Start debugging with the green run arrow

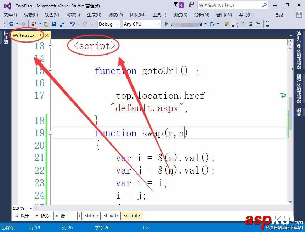click(166, 24)
